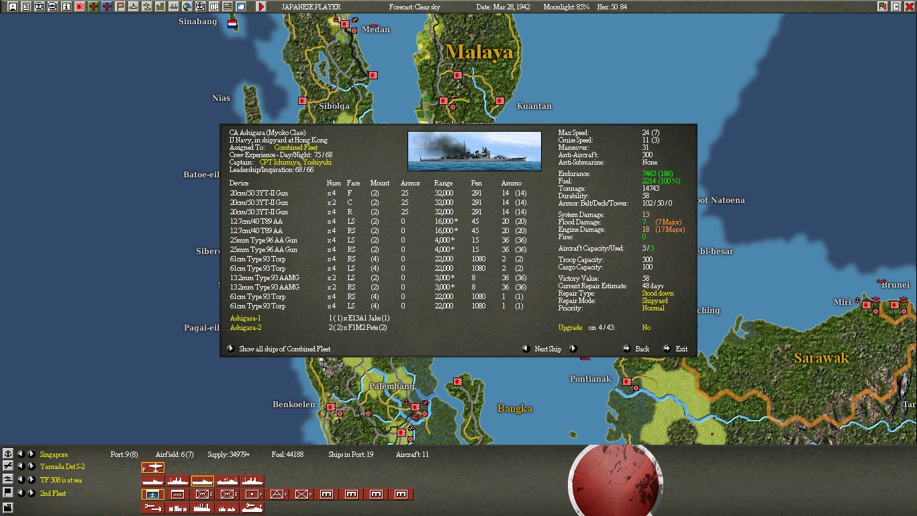The width and height of the screenshot is (917, 516).
Task: Click the Back button in ship dialog
Action: [642, 349]
